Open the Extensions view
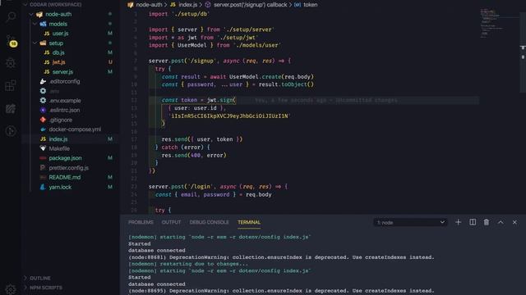526x295 pixels. [11, 85]
